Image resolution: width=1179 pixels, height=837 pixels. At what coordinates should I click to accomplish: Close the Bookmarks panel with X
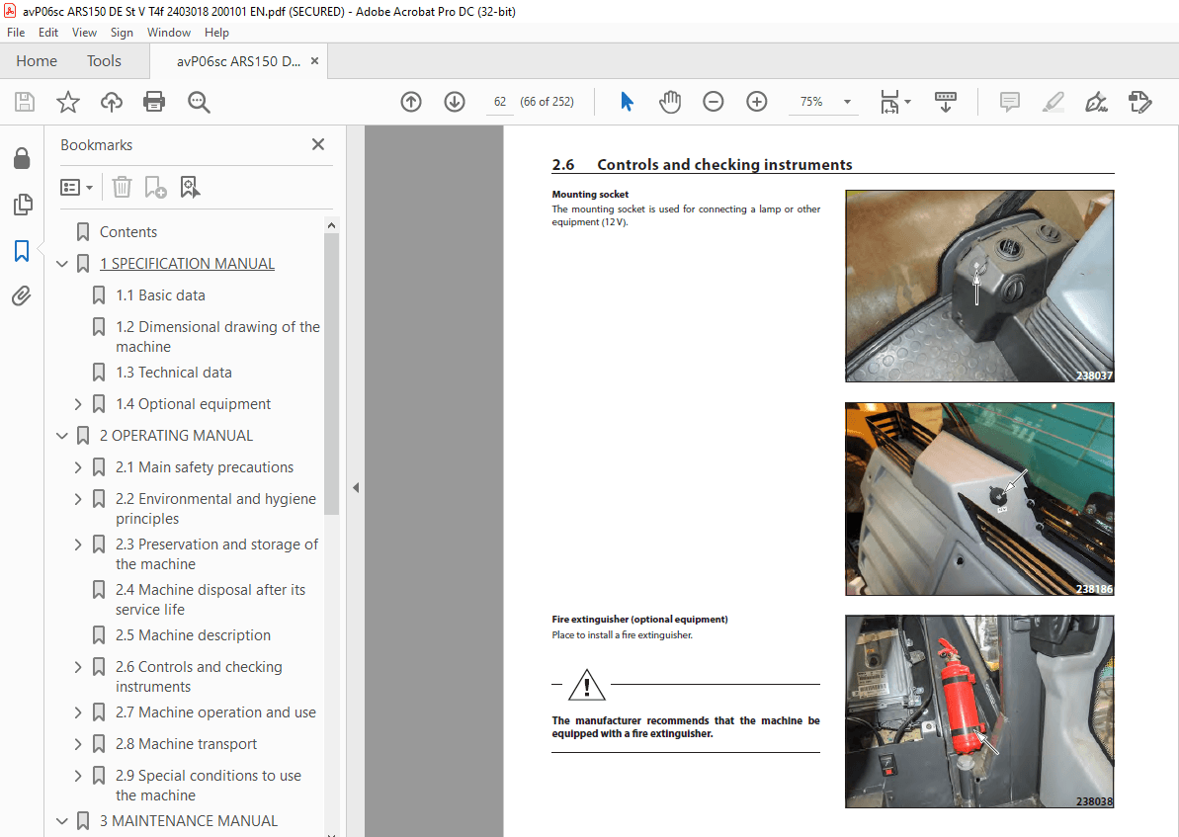tap(318, 144)
